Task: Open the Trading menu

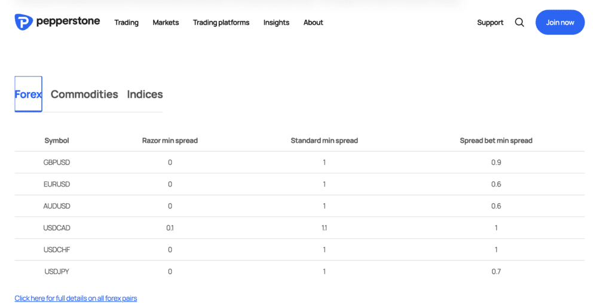Action: click(127, 23)
